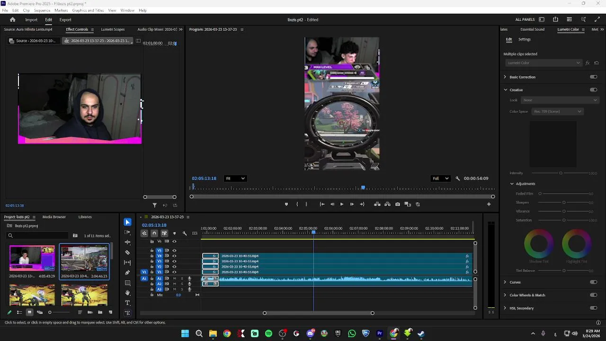Open Settings in the Lumetri panel
Image resolution: width=606 pixels, height=341 pixels.
[x=525, y=39]
